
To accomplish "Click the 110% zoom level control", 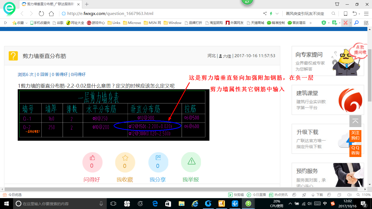I will (364, 195).
